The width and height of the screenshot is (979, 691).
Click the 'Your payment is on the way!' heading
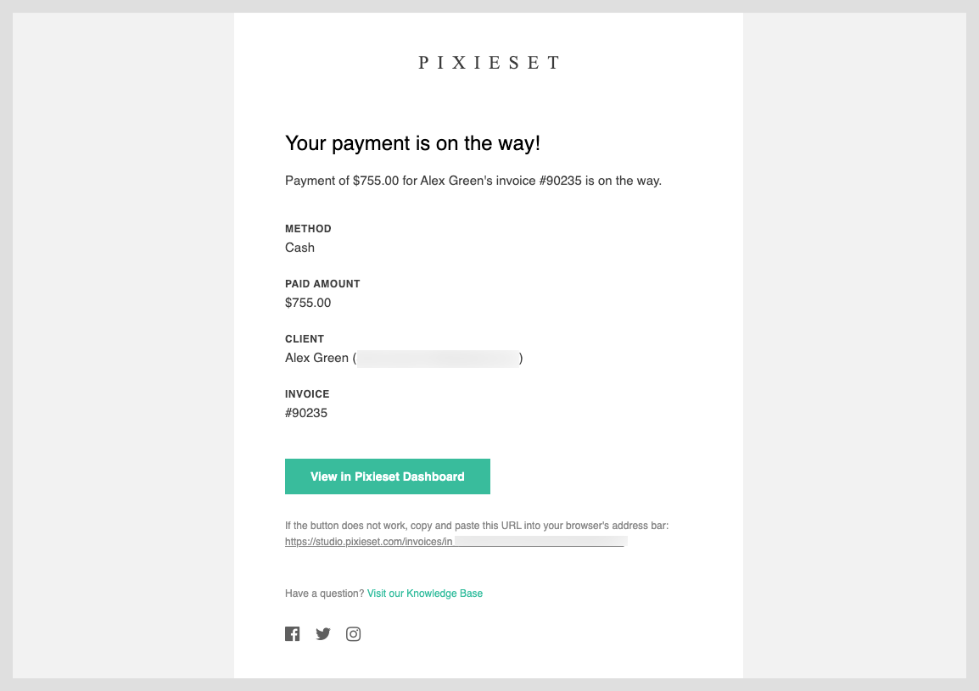tap(412, 143)
